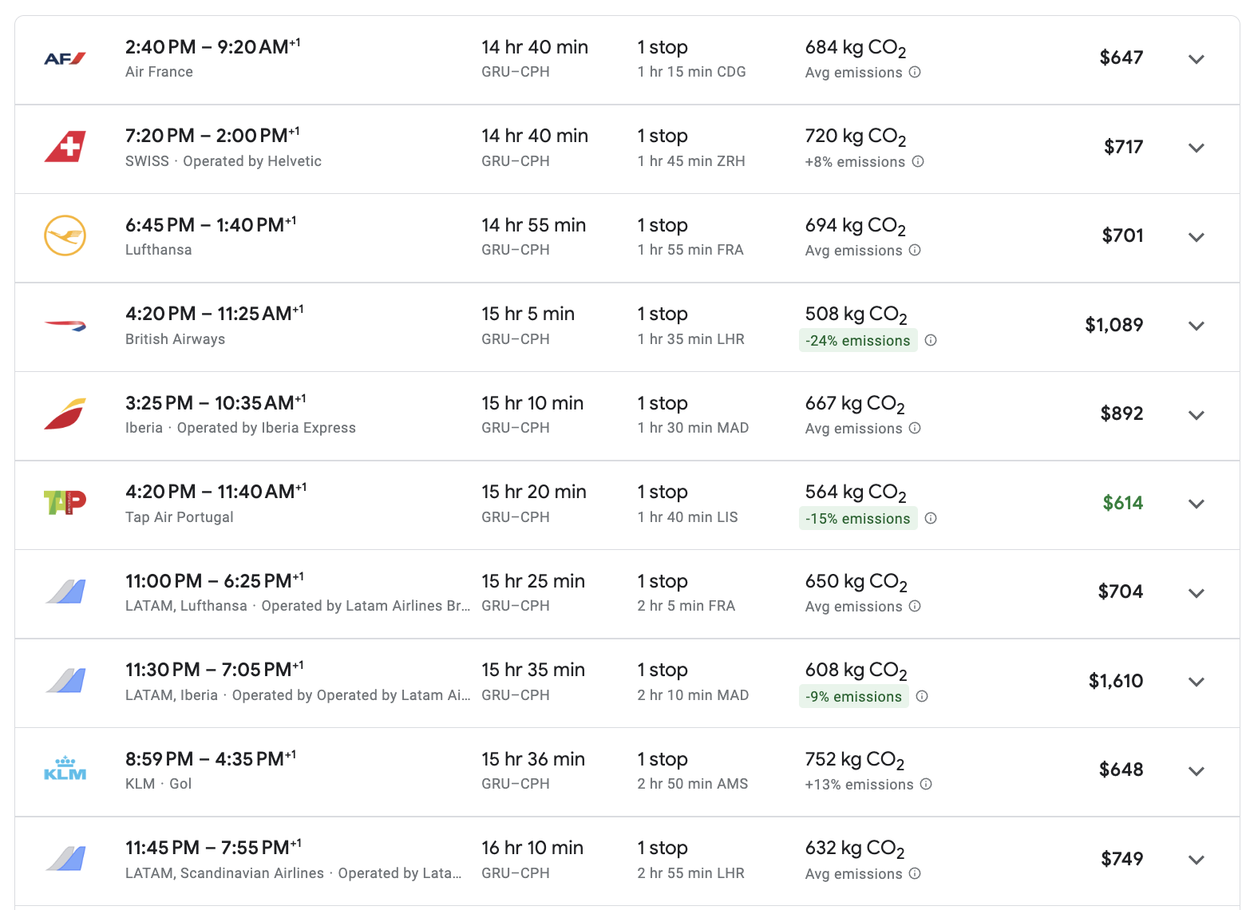Click the SWISS airline logo
1242x910 pixels.
point(65,148)
